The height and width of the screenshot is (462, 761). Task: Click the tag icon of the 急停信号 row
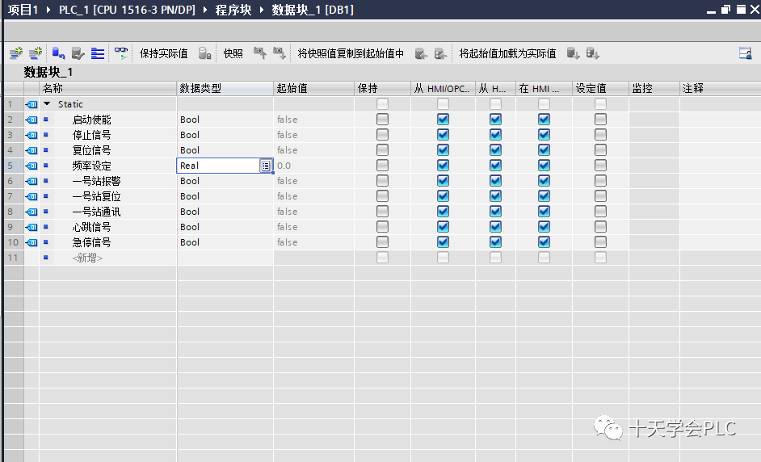click(32, 242)
